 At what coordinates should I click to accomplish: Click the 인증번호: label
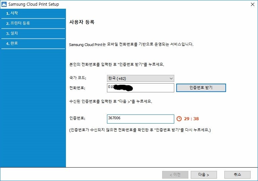[77, 118]
